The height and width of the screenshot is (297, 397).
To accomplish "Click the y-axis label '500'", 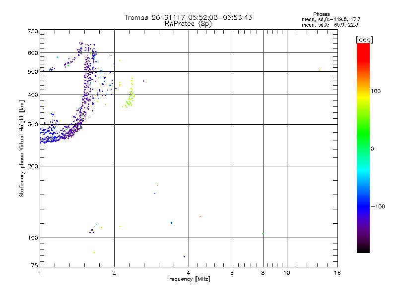I will [33, 72].
